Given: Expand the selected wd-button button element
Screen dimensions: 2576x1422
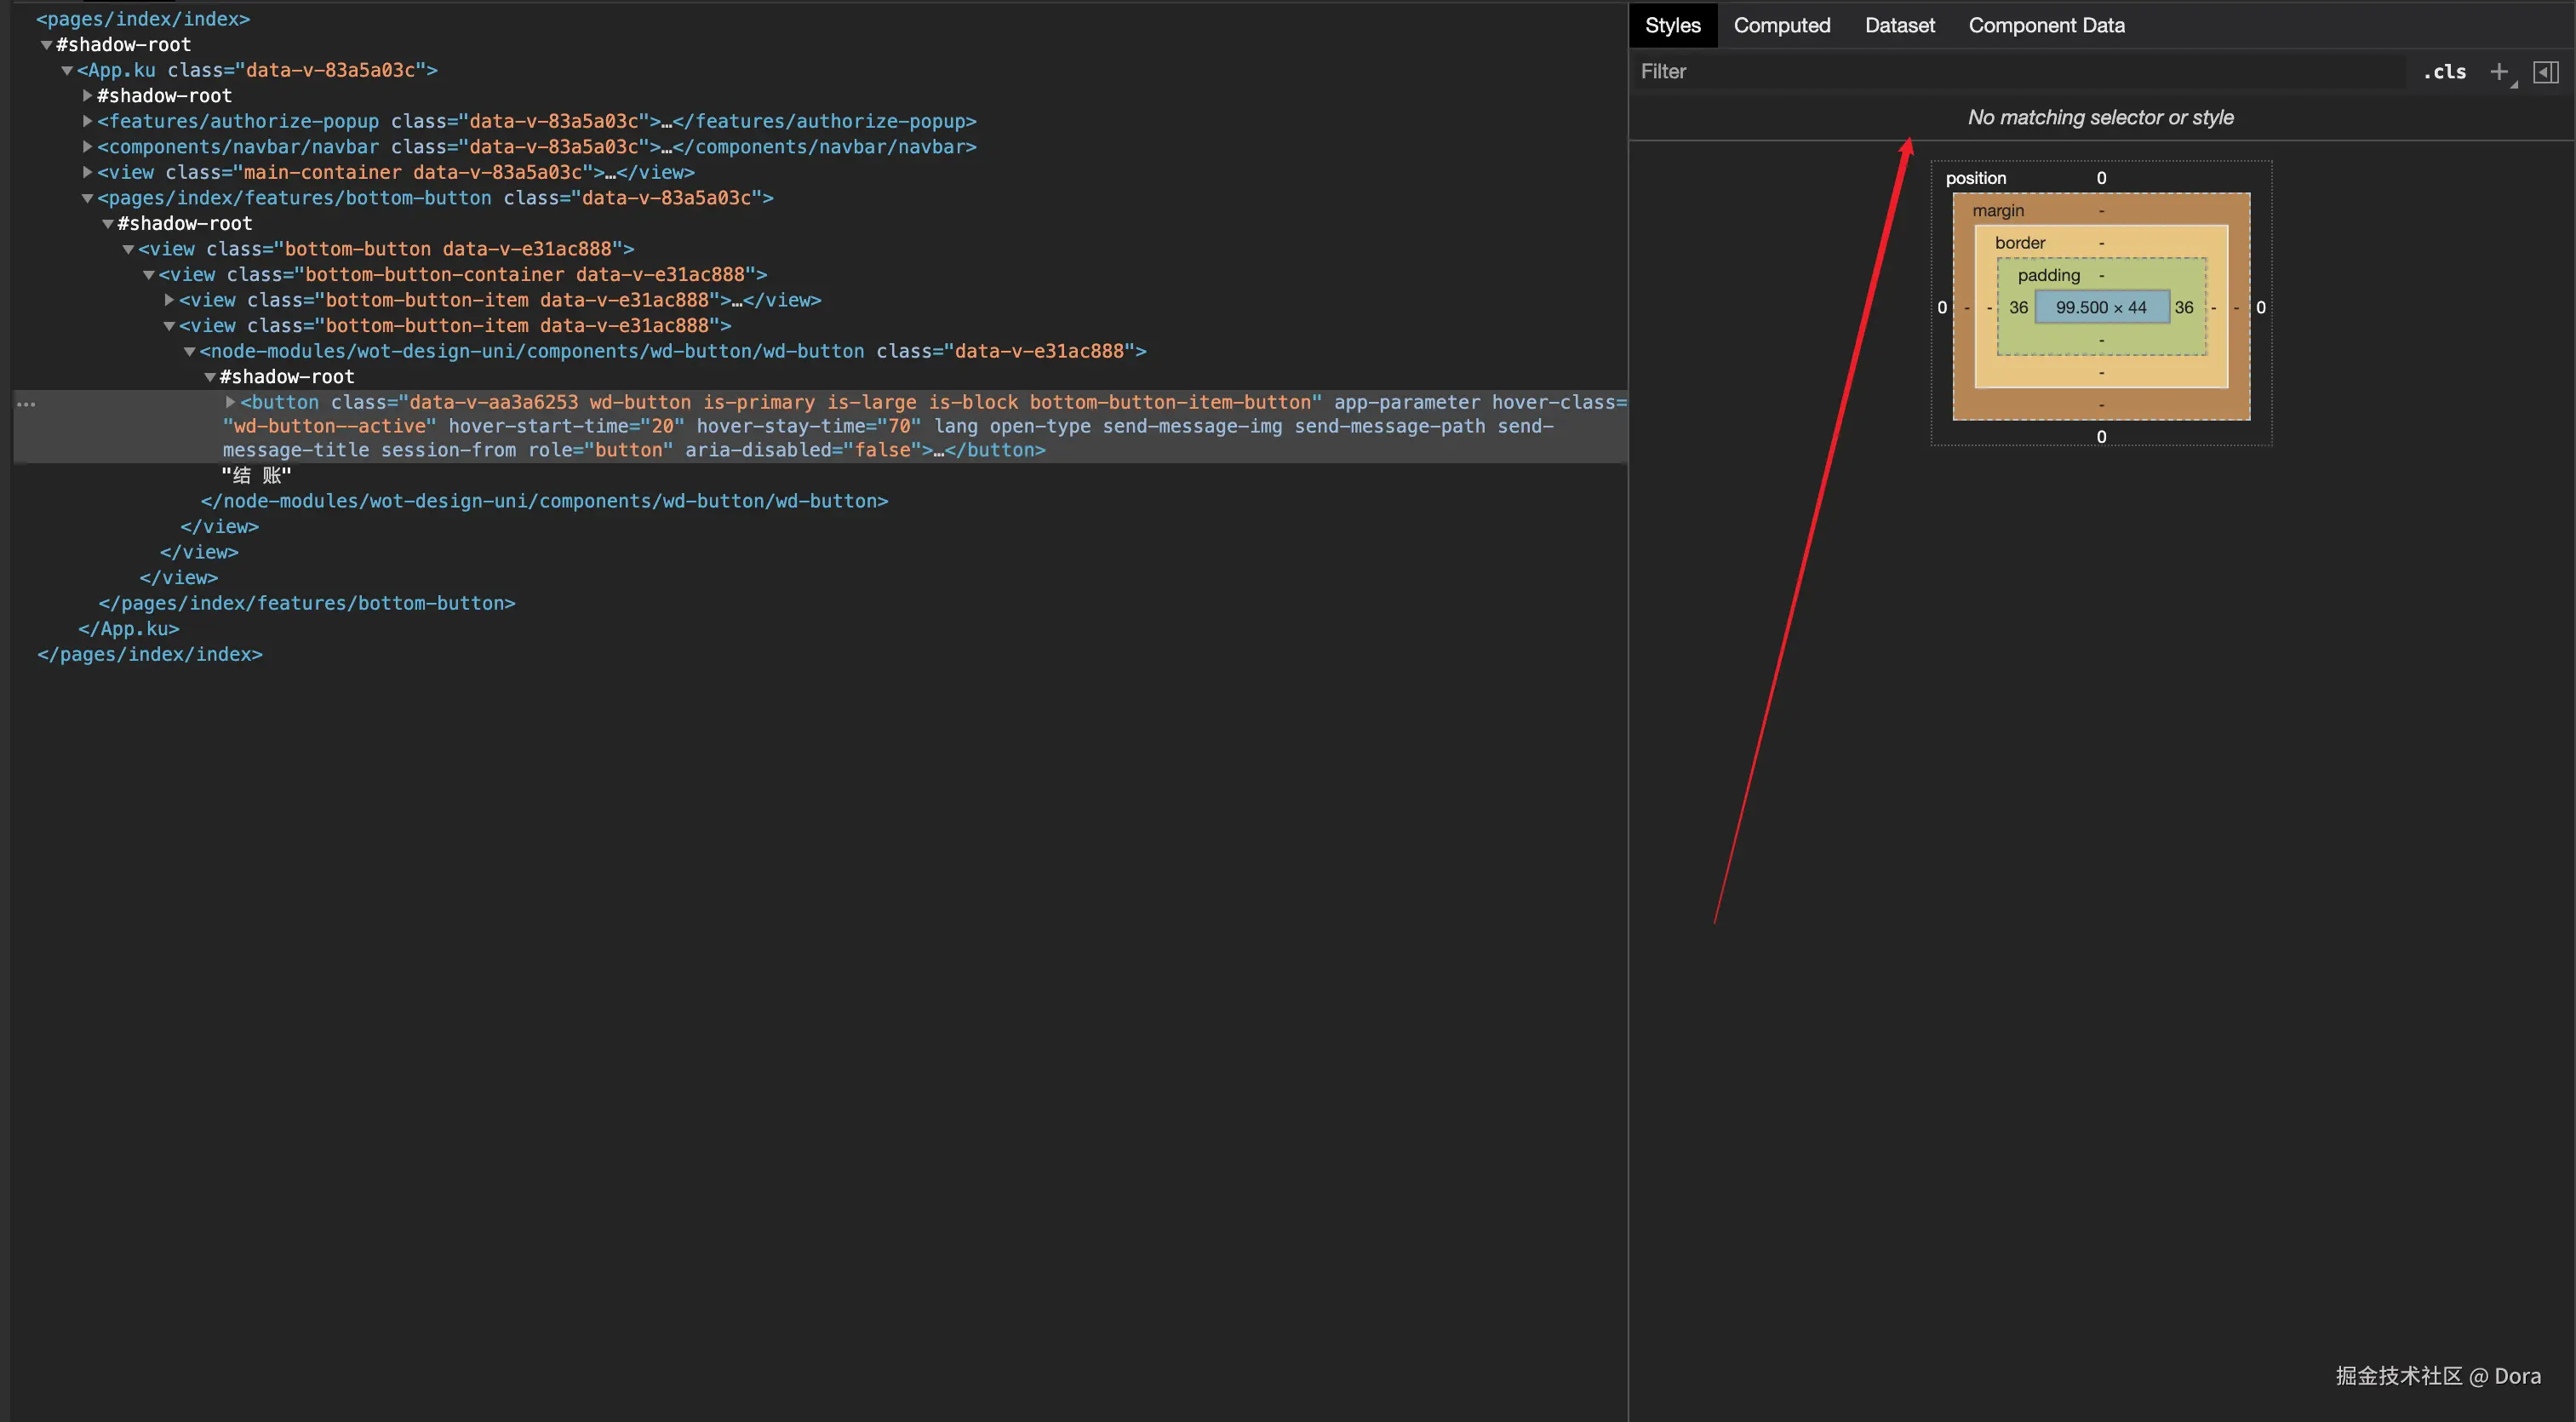Looking at the screenshot, I should coord(230,402).
